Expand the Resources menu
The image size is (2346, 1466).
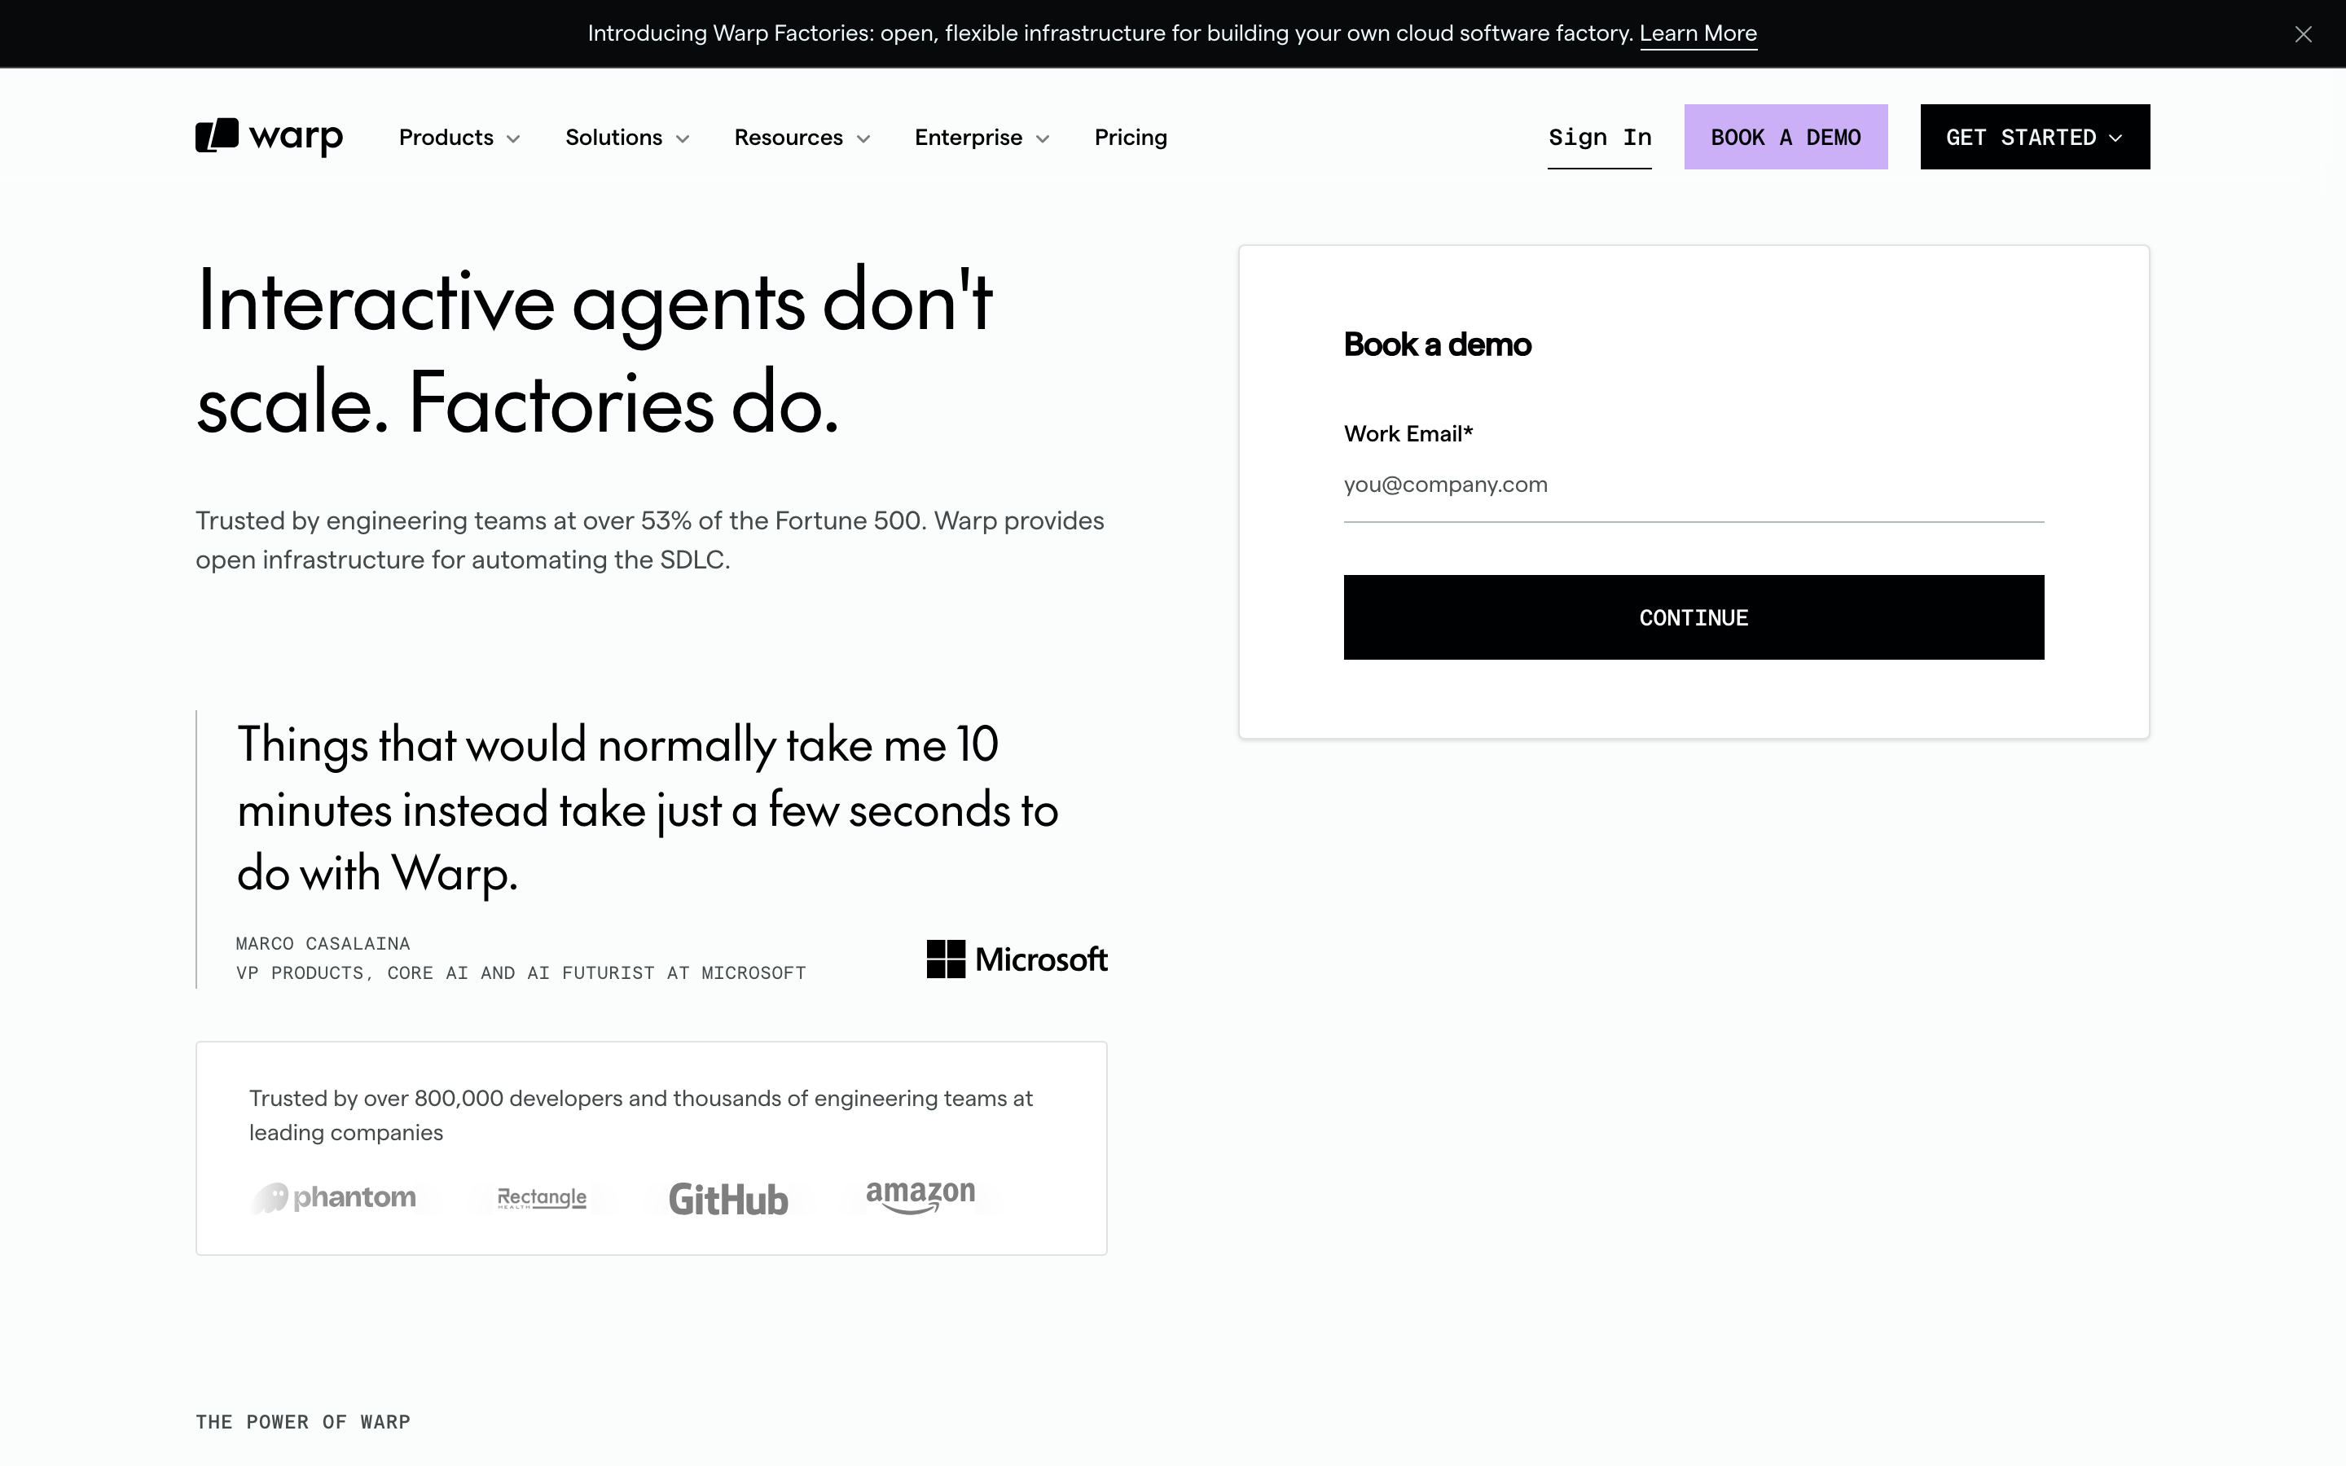(x=802, y=138)
